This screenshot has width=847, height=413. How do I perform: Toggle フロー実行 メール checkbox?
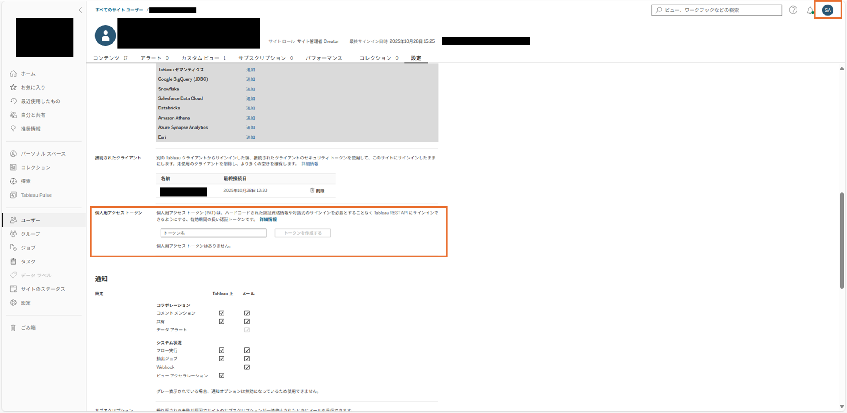click(x=247, y=350)
